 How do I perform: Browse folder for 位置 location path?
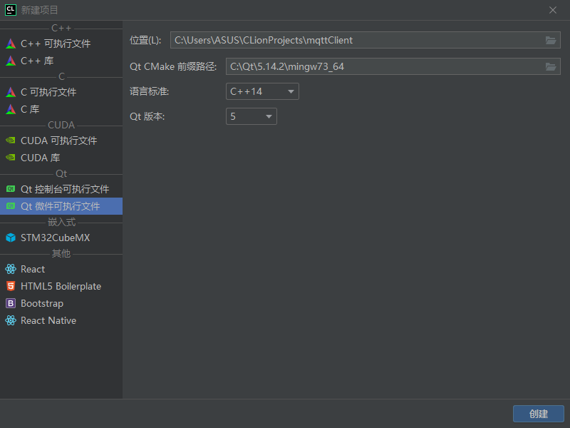point(551,41)
